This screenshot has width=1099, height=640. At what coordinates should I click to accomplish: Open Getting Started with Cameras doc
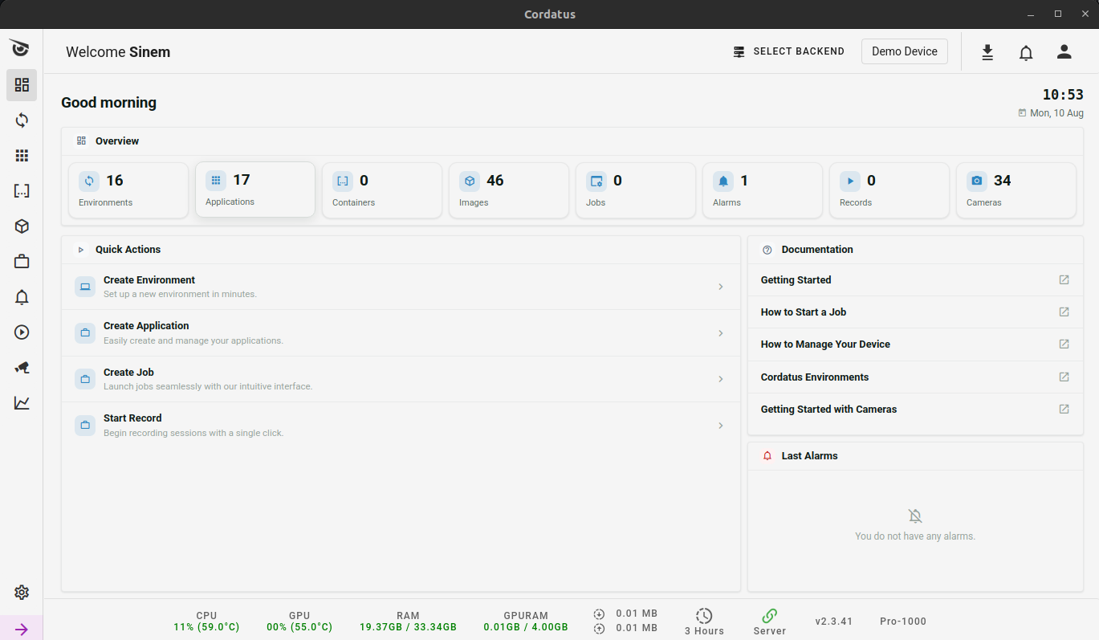915,410
